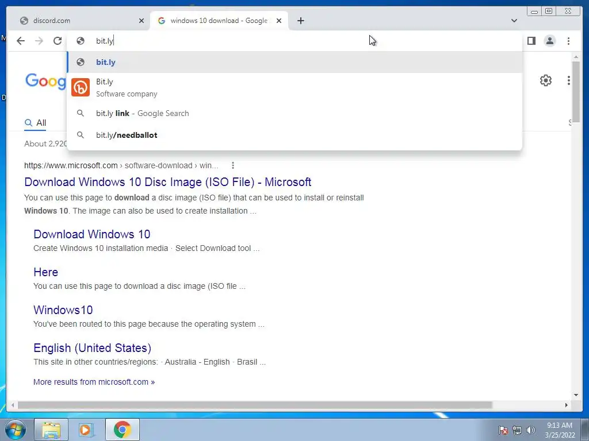Click the scrollbar up arrow
This screenshot has width=589, height=441.
(576, 57)
